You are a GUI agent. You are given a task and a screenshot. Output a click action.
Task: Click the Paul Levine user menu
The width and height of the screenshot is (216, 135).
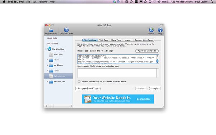coord(201,1)
